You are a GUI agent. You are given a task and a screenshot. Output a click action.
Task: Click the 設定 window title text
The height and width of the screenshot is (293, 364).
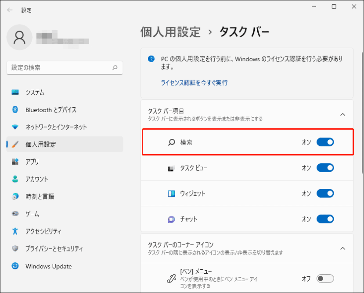[26, 10]
